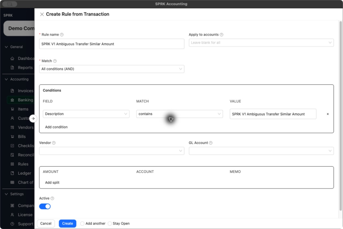Open the Bills menu item
The width and height of the screenshot is (343, 229).
click(x=22, y=137)
